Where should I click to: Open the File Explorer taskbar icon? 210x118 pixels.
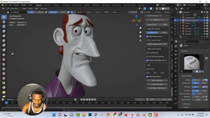pyautogui.click(x=84, y=115)
